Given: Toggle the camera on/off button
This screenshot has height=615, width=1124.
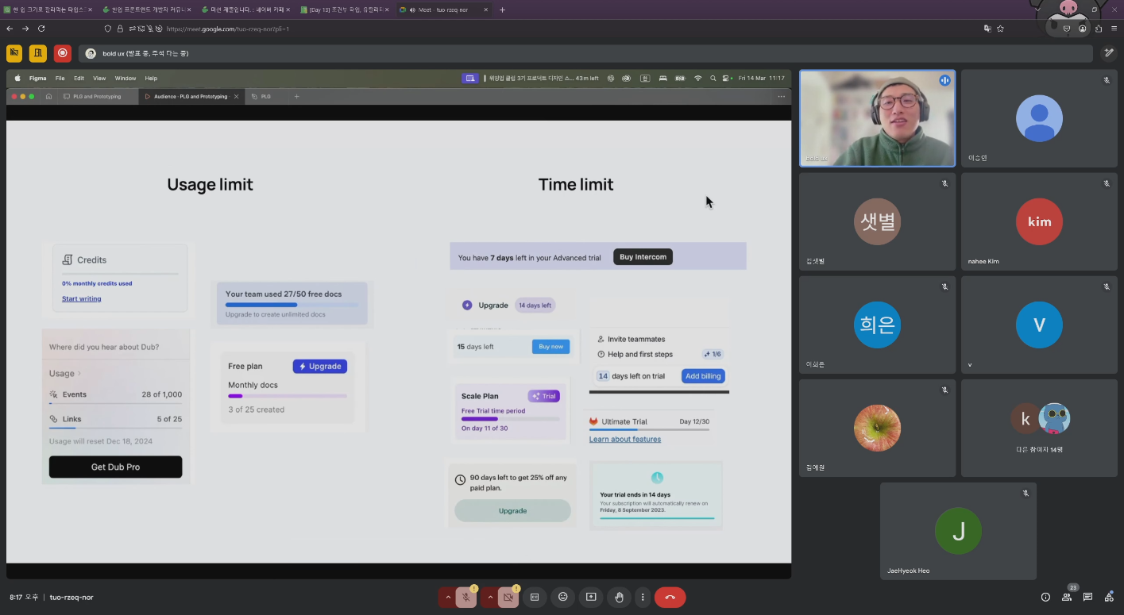Looking at the screenshot, I should 508,598.
